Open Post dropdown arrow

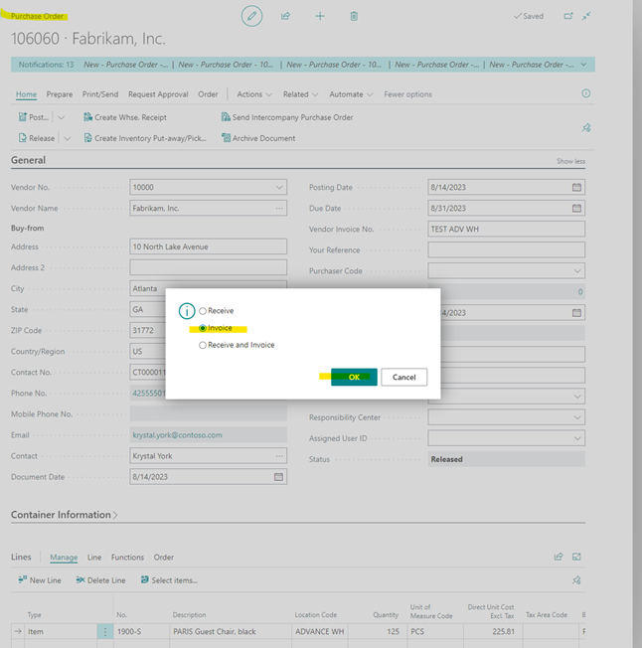pos(62,117)
